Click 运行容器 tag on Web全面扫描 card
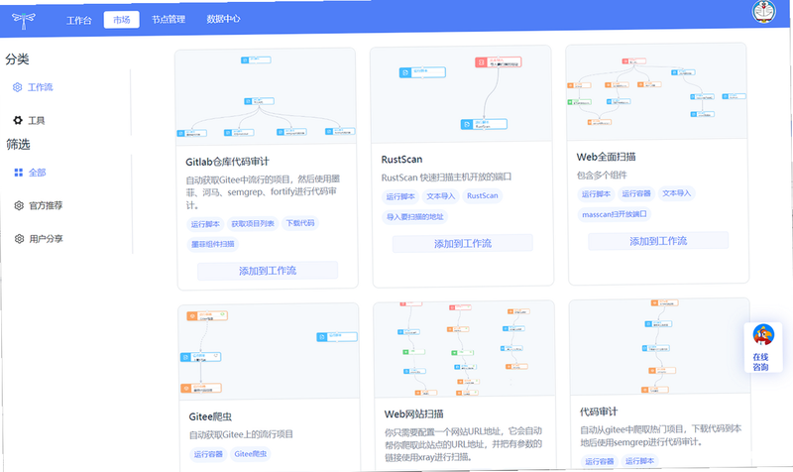This screenshot has height=472, width=793. 636,193
